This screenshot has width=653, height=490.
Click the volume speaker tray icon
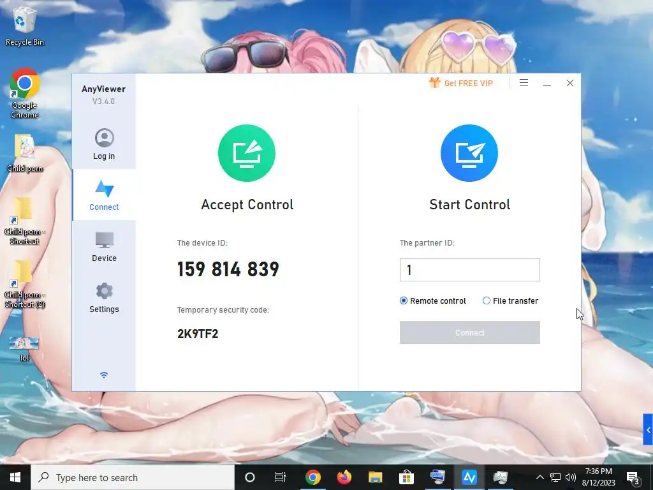[571, 477]
